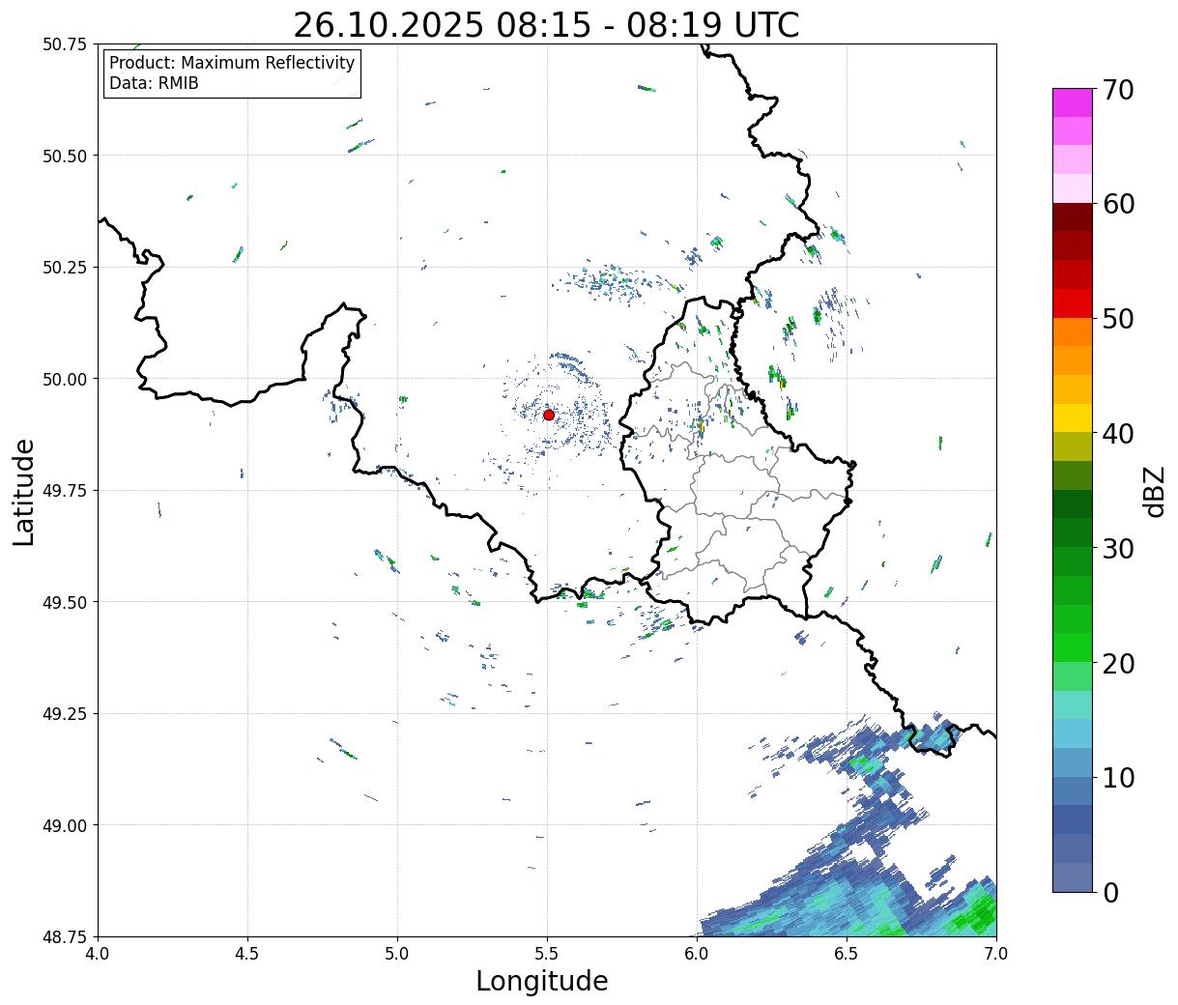Click the longitude tick label 5.5
The width and height of the screenshot is (1178, 1005).
547,954
